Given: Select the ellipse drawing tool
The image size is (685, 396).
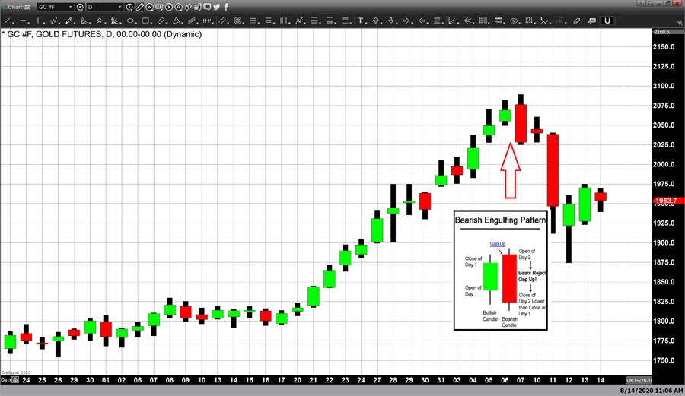Looking at the screenshot, I should coord(131,21).
